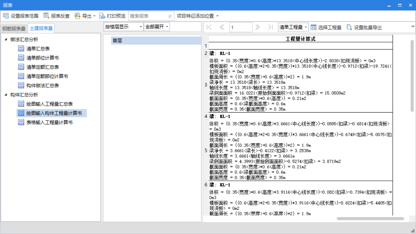Open 打印预览 print preview icon
Image resolution: width=416 pixels, height=234 pixels.
point(102,16)
